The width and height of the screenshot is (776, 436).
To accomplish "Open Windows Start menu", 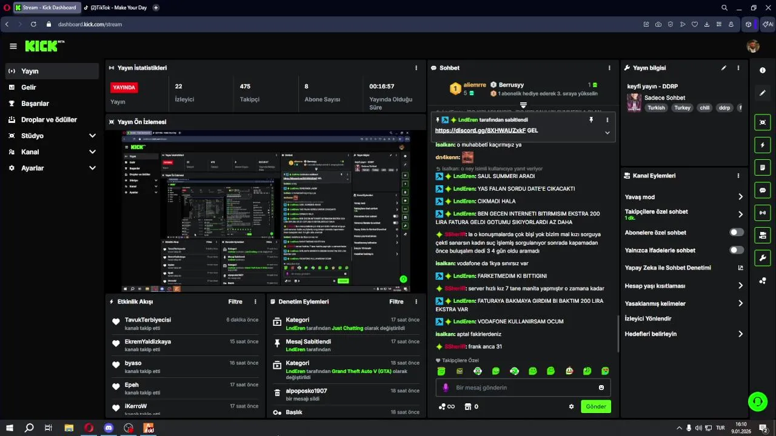I will 8,428.
